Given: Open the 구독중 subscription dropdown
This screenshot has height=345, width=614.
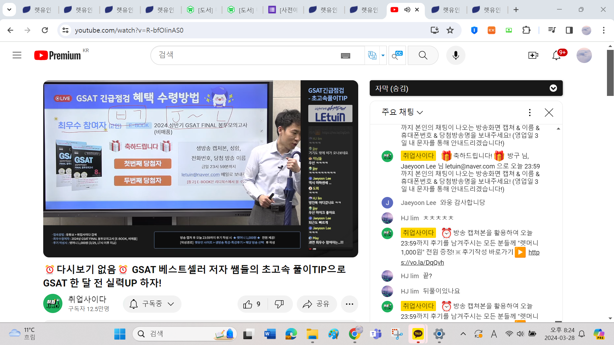Looking at the screenshot, I should pos(152,304).
